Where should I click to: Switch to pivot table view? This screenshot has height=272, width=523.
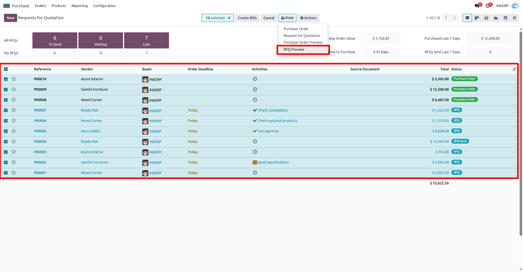tap(486, 18)
